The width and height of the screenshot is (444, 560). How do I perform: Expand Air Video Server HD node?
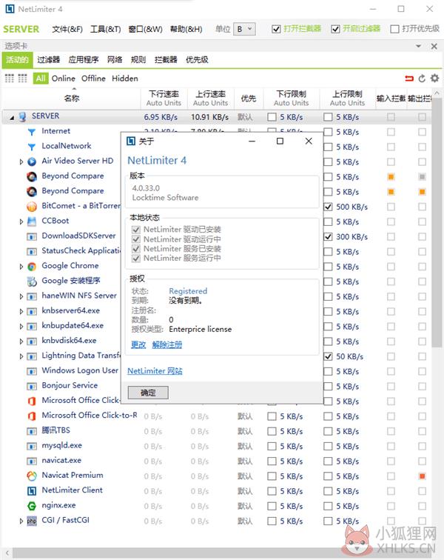click(21, 161)
